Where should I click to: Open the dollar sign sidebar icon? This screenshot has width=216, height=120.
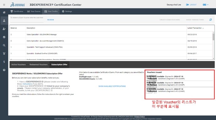(4, 62)
